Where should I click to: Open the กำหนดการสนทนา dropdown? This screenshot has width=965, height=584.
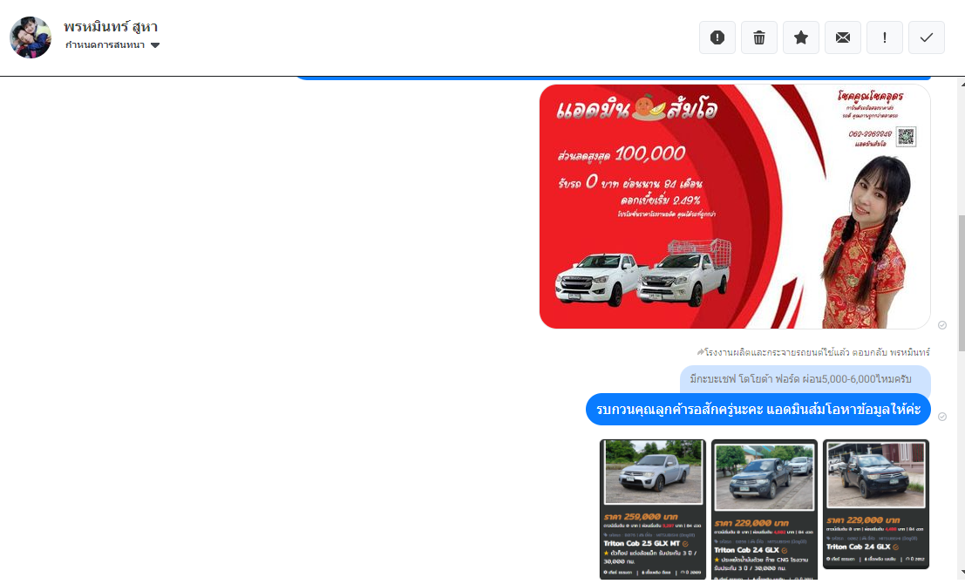tap(112, 45)
